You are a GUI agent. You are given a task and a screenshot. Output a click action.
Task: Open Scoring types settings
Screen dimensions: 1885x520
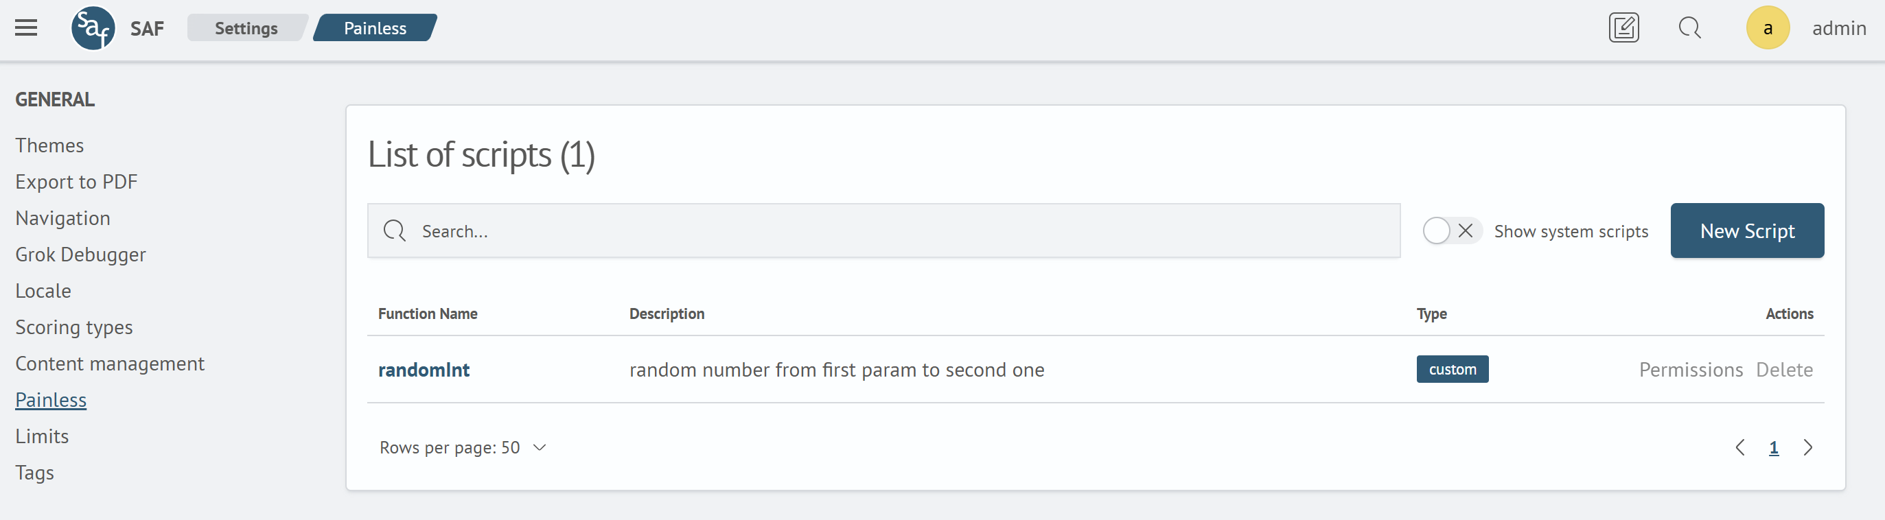pos(74,327)
